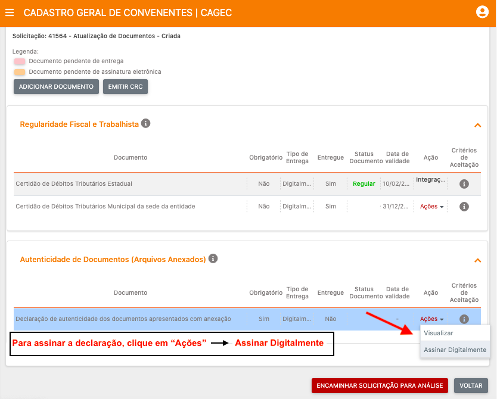The image size is (497, 399).
Task: Show acceptance criteria for Débitos Tributários Estadual
Action: tap(464, 184)
